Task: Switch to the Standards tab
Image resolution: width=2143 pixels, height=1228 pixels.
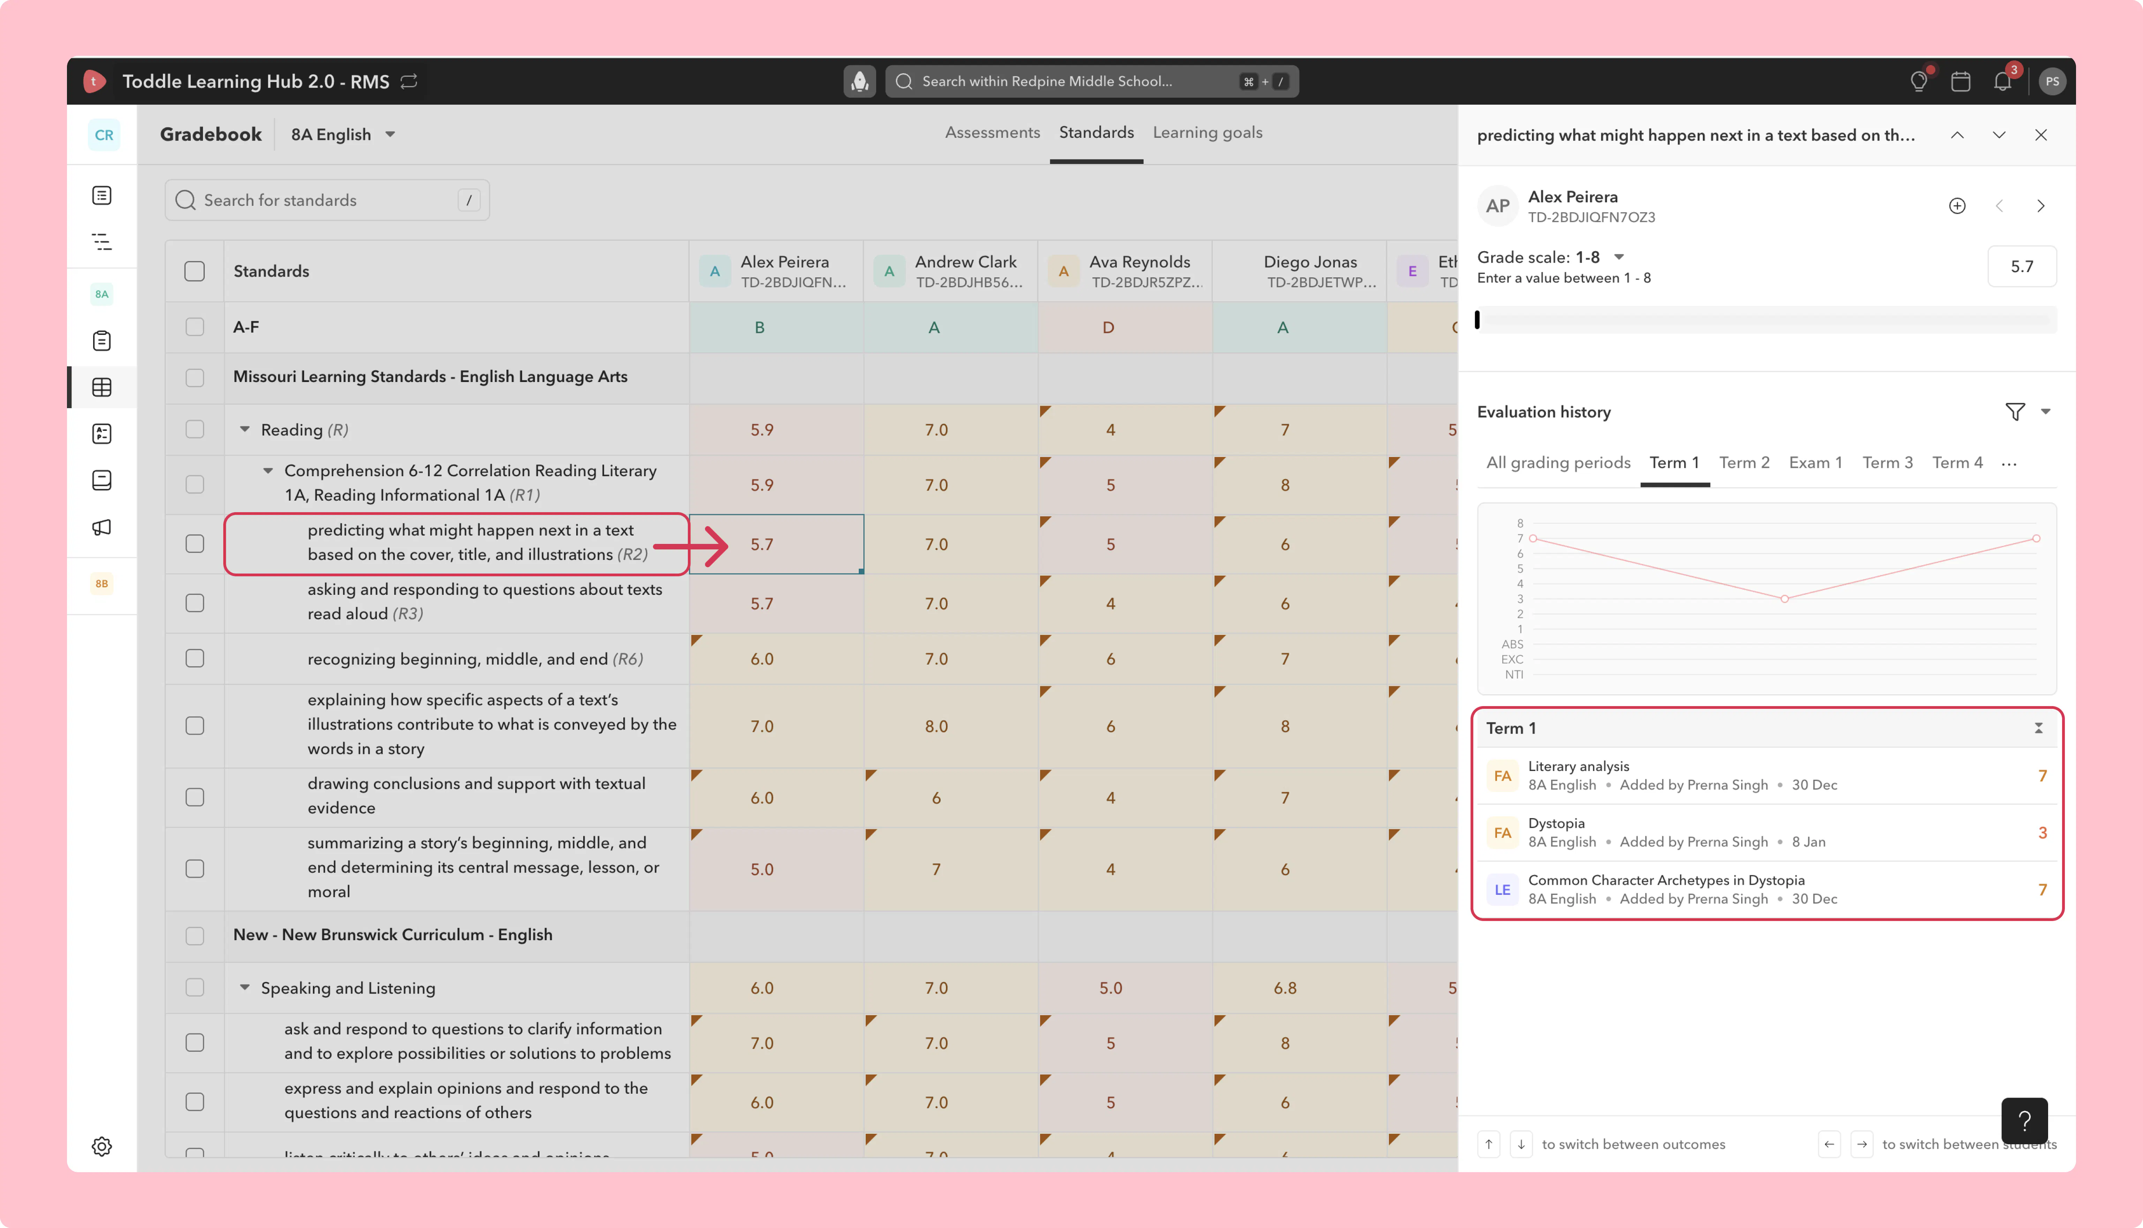Action: pos(1096,133)
